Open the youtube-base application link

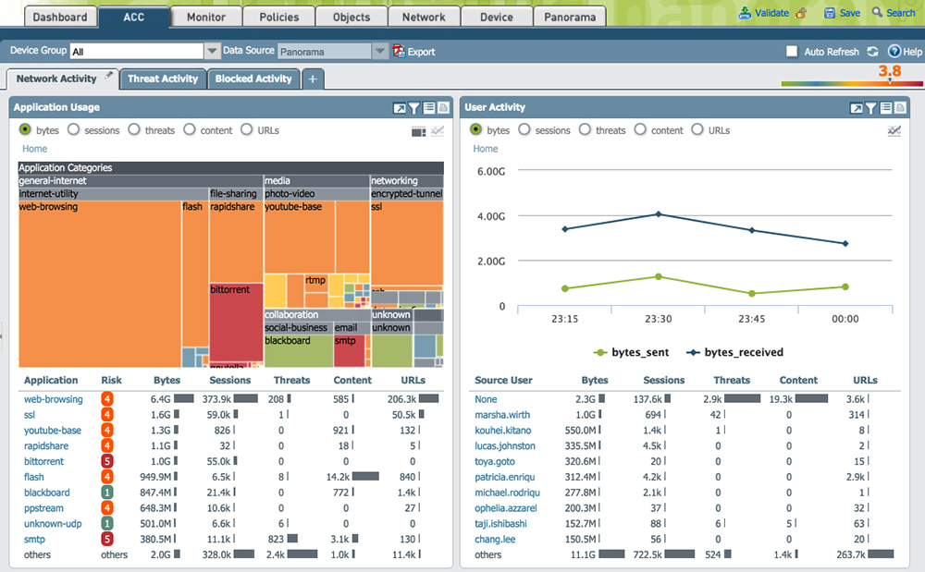coord(53,431)
